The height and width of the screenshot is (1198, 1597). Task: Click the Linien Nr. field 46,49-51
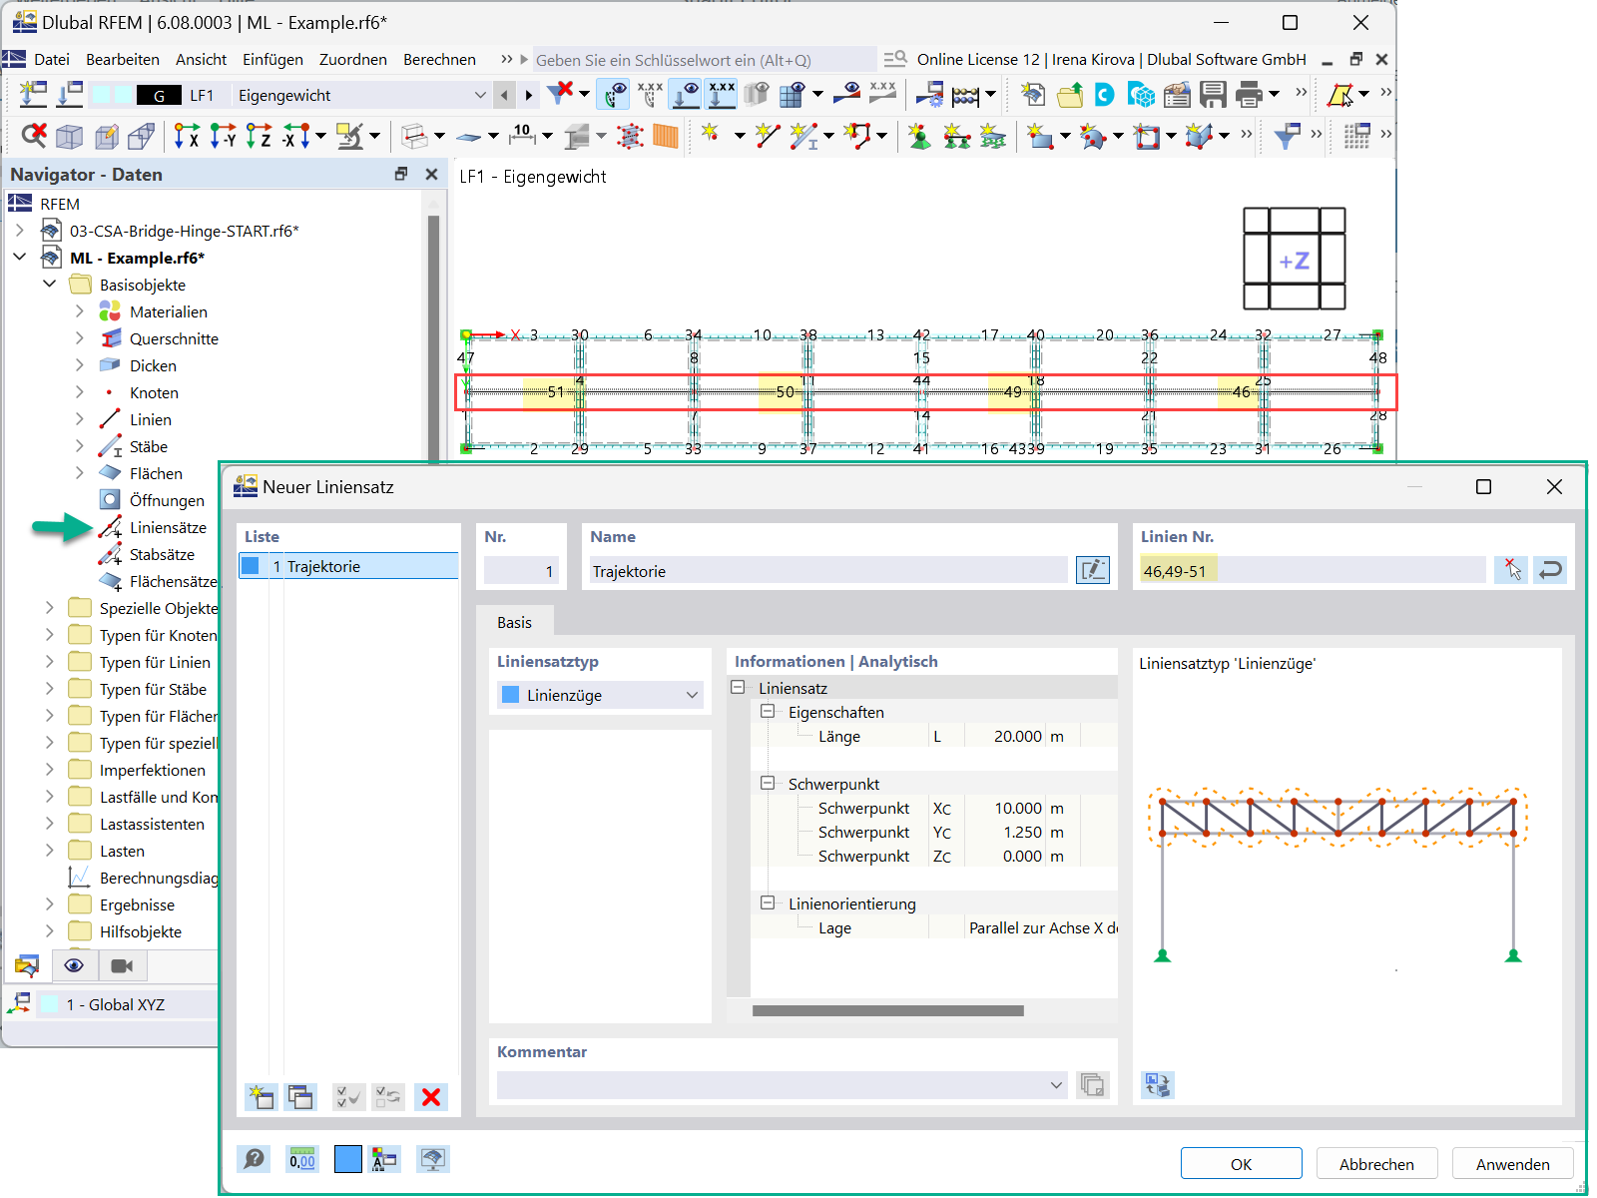coord(1313,571)
